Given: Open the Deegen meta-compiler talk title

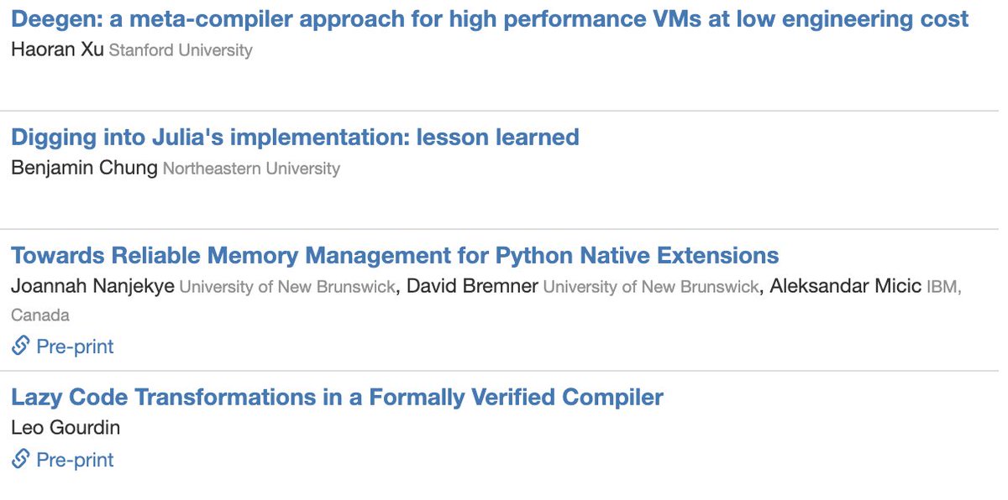Looking at the screenshot, I should 490,18.
